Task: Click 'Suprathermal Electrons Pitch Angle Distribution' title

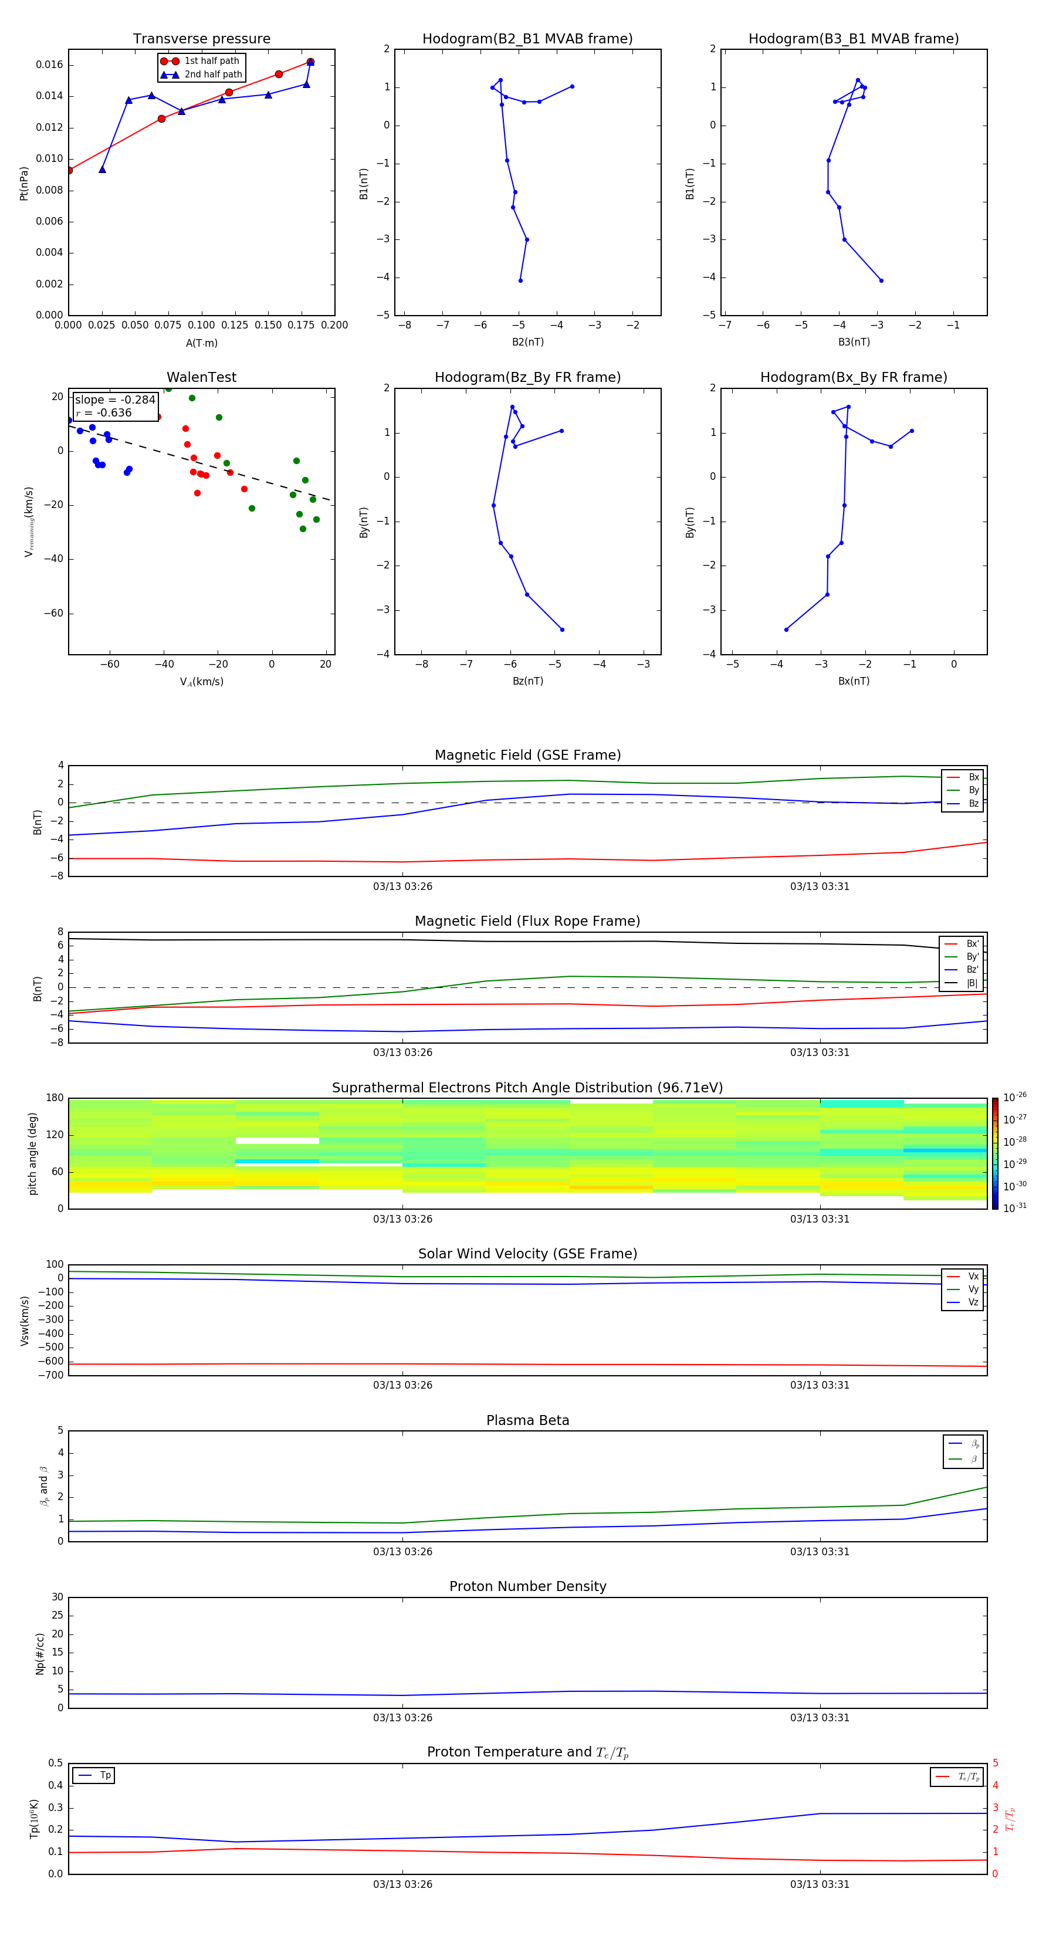Action: pos(527,1088)
